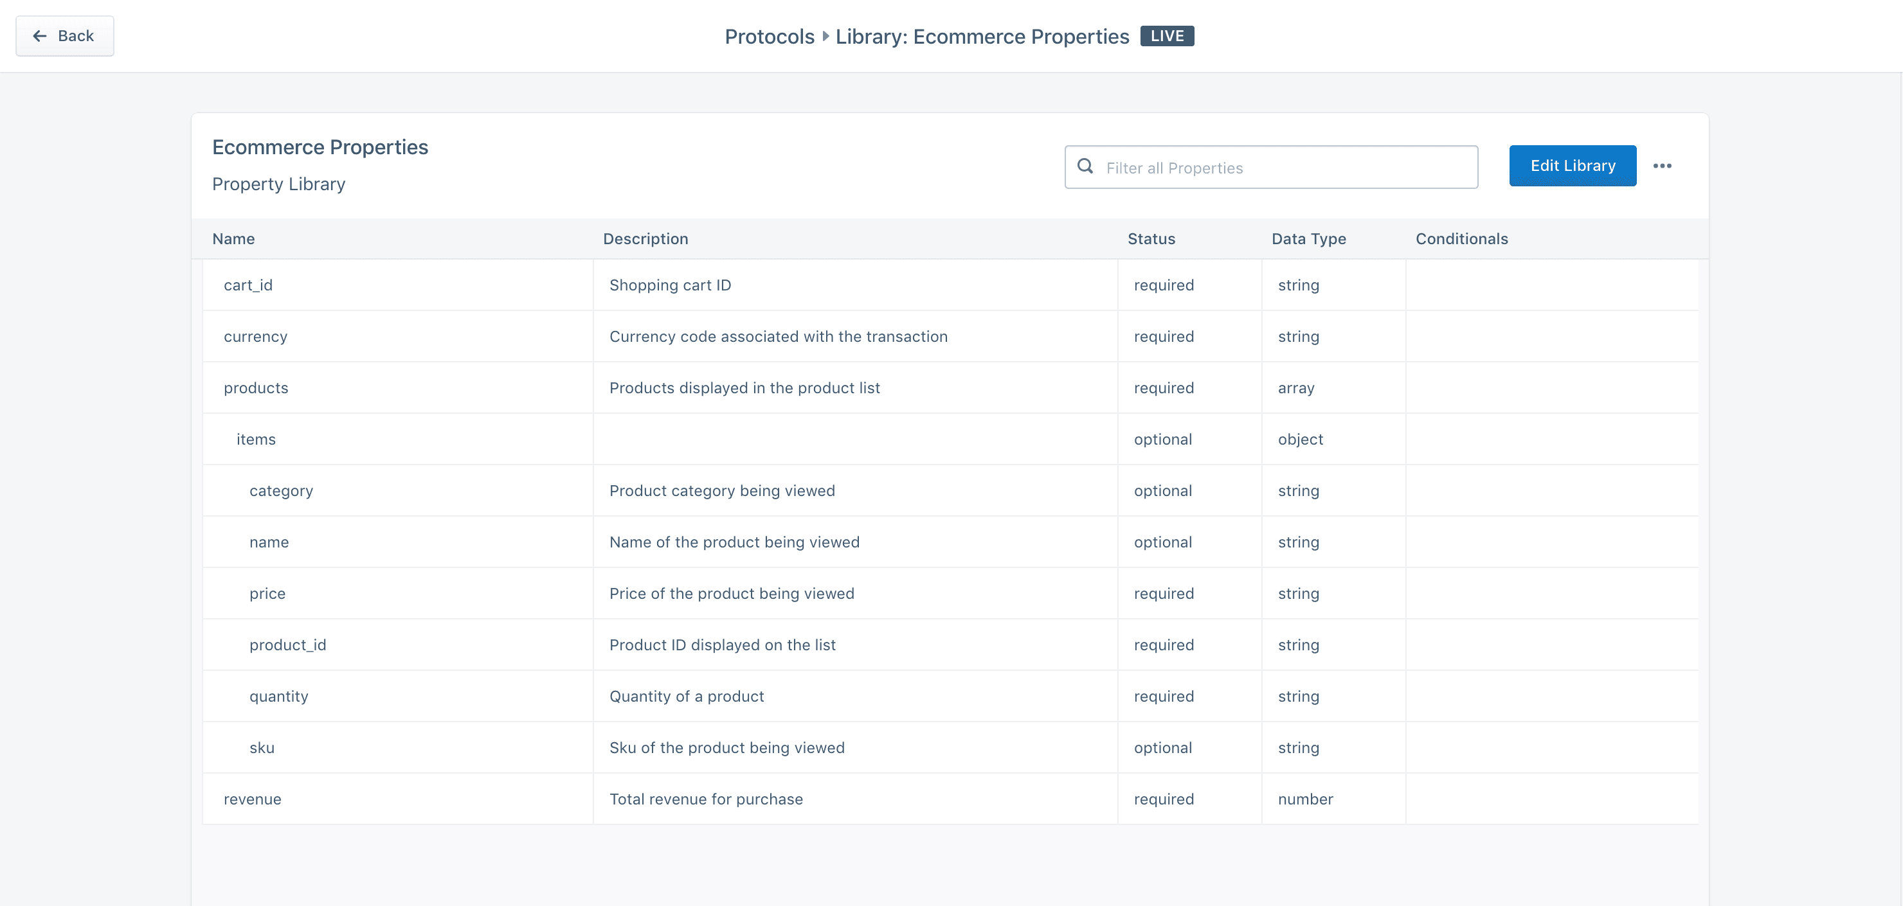This screenshot has width=1903, height=906.
Task: Click the Back button
Action: click(x=64, y=35)
